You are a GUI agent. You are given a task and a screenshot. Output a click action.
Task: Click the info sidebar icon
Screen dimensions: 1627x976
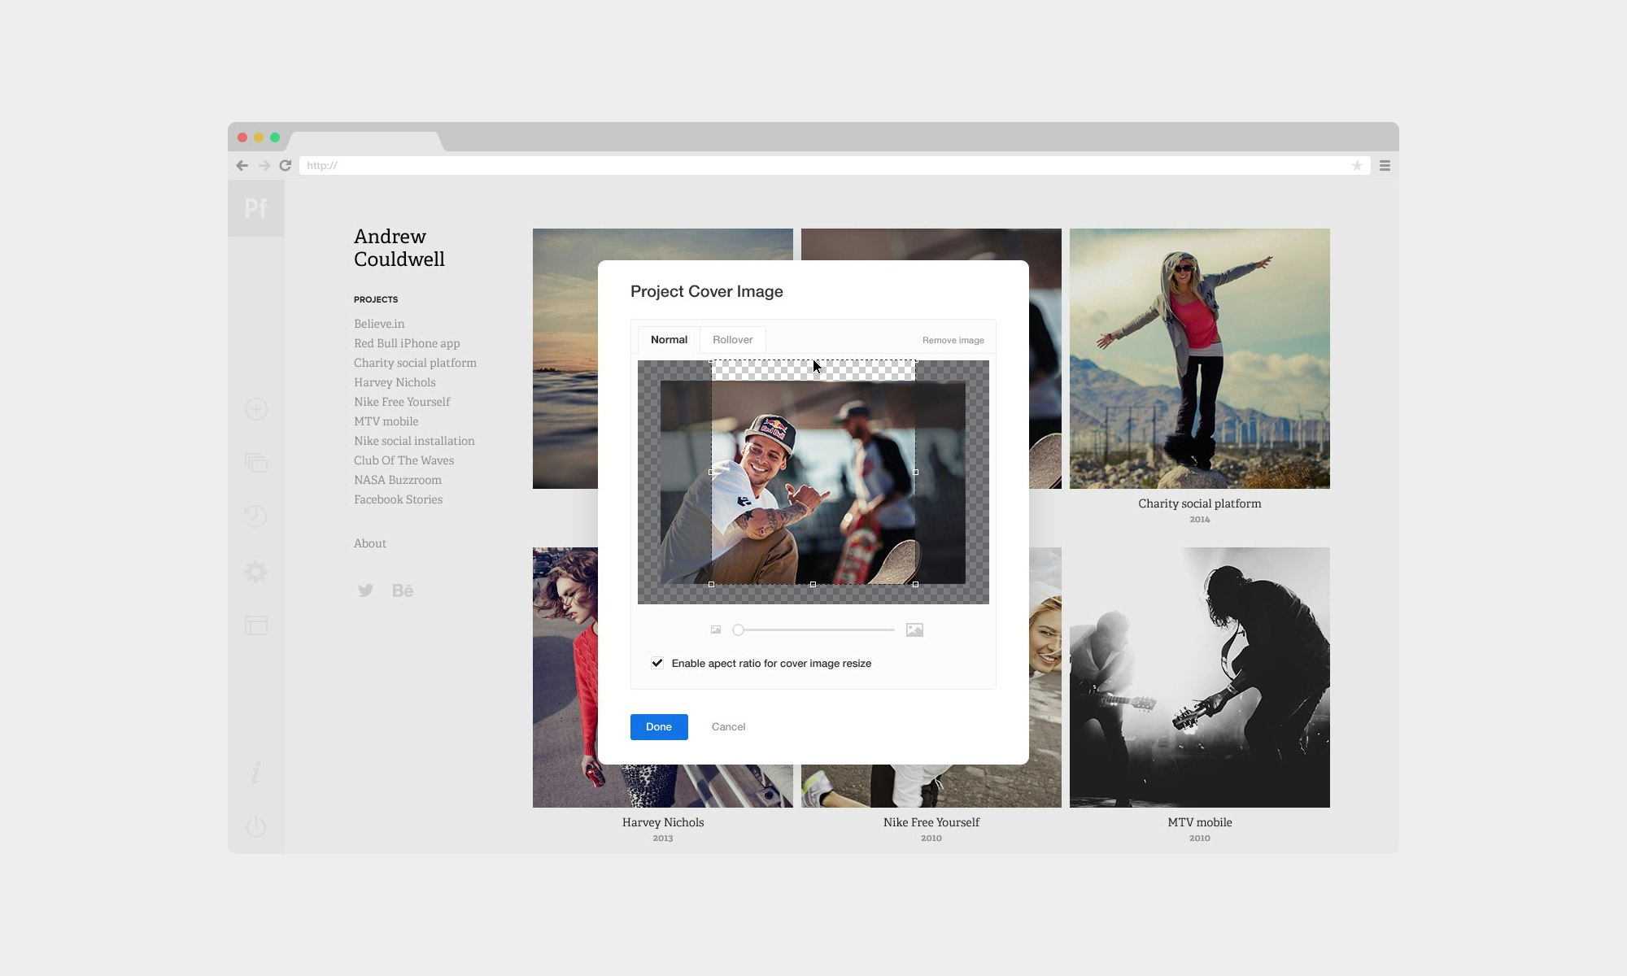pos(255,772)
